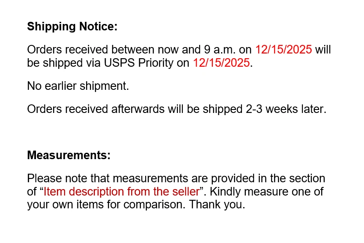
Task: Click red "Item description from the seller" text
Action: pyautogui.click(x=121, y=191)
